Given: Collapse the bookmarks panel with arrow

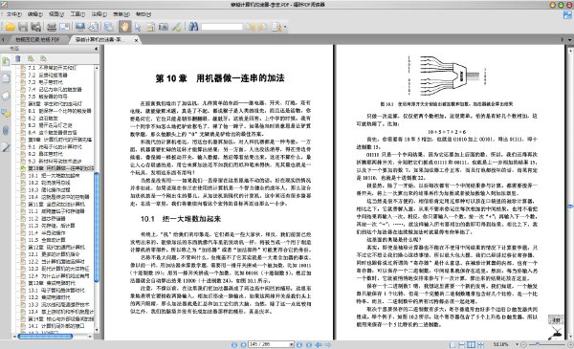Looking at the screenshot, I should click(x=97, y=49).
